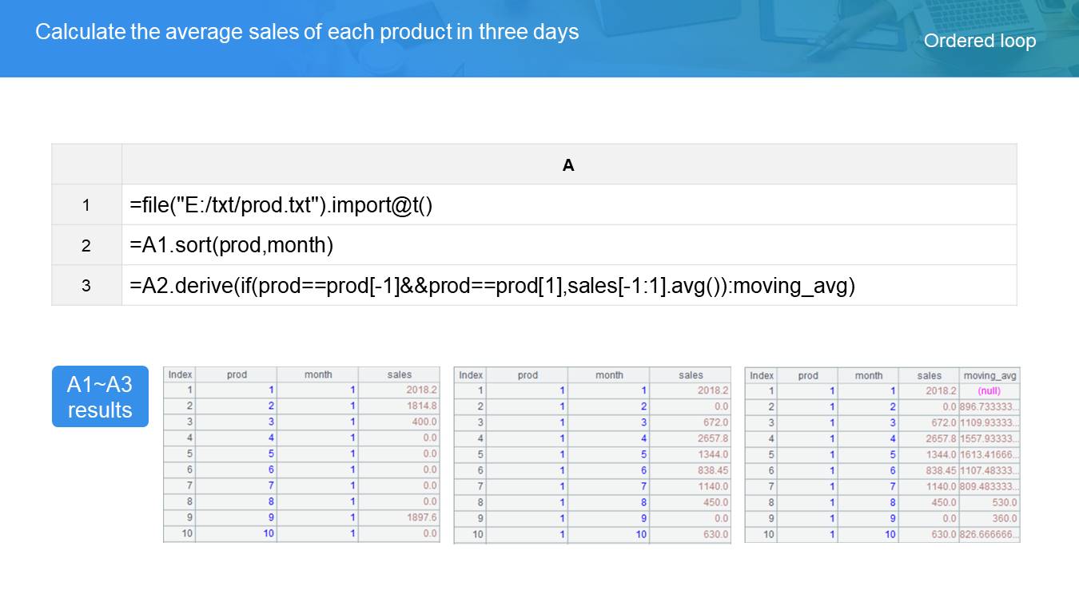Select column header A of the script grid
1079x606 pixels.
(568, 165)
